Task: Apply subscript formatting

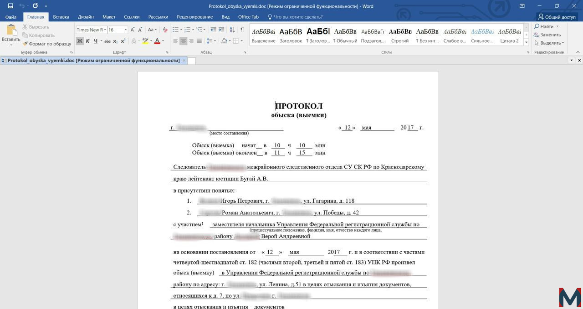Action: tap(116, 41)
